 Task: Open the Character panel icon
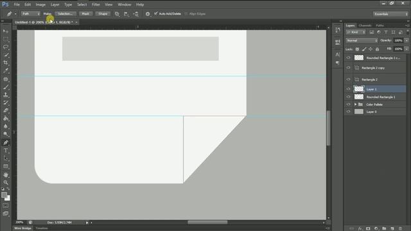338,55
